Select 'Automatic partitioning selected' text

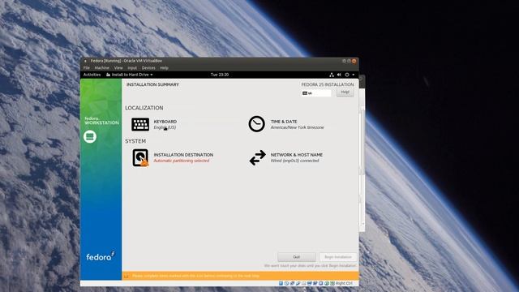182,161
